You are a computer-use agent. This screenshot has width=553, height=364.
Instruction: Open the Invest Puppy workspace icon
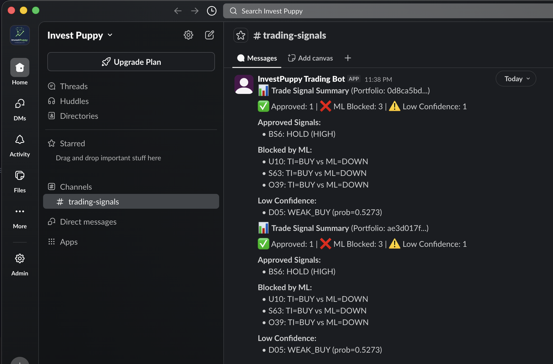[20, 35]
